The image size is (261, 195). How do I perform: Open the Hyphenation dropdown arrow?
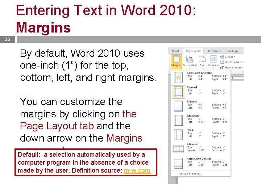tap(243, 67)
